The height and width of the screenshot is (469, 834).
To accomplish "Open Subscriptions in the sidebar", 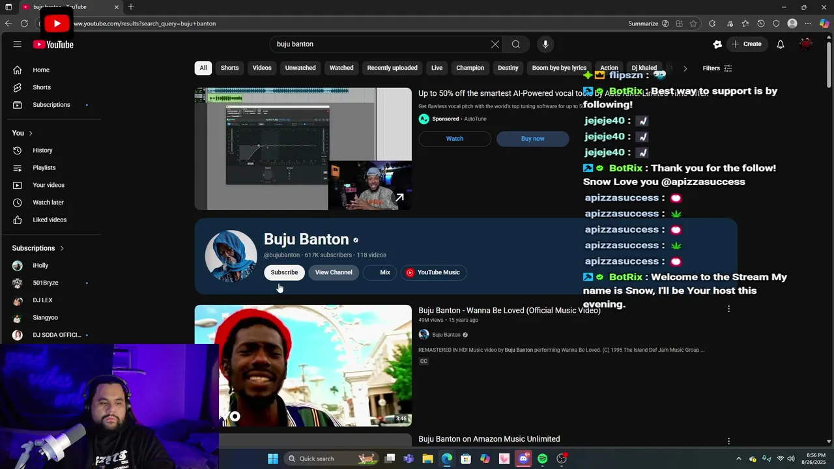I will click(x=52, y=105).
